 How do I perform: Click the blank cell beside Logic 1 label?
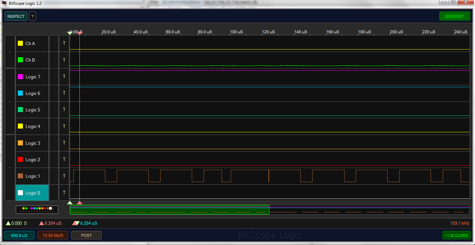[x=54, y=176]
